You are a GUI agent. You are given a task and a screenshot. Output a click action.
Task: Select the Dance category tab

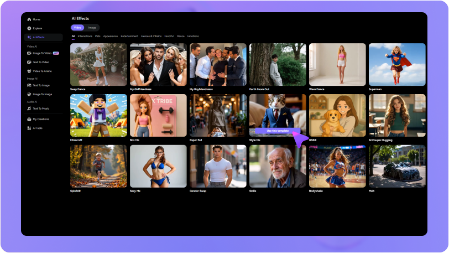point(181,37)
